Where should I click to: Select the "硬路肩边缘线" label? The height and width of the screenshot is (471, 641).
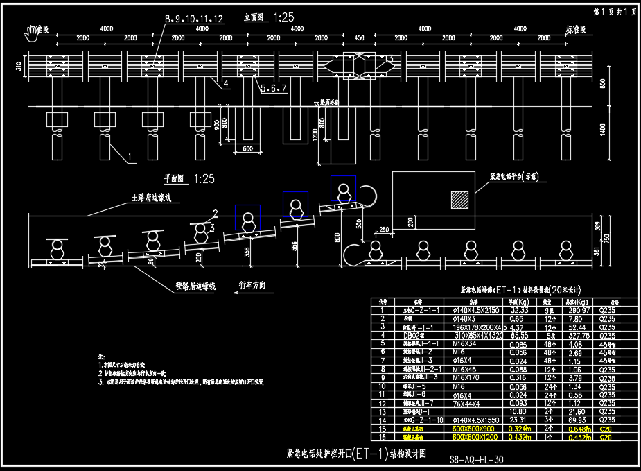195,286
